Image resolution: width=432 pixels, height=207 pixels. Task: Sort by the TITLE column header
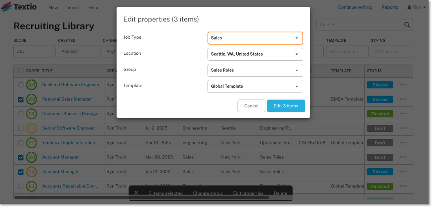point(47,71)
